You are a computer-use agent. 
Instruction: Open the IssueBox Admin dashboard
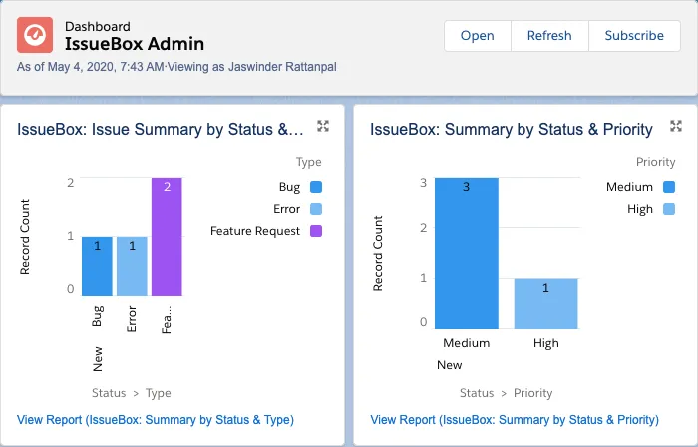[x=478, y=36]
